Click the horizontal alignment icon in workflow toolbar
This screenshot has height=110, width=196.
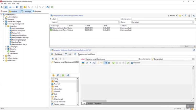[x=101, y=63]
